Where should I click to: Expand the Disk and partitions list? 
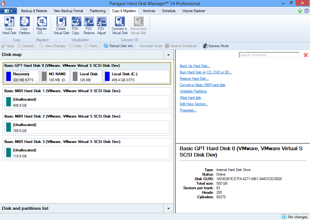168,208
